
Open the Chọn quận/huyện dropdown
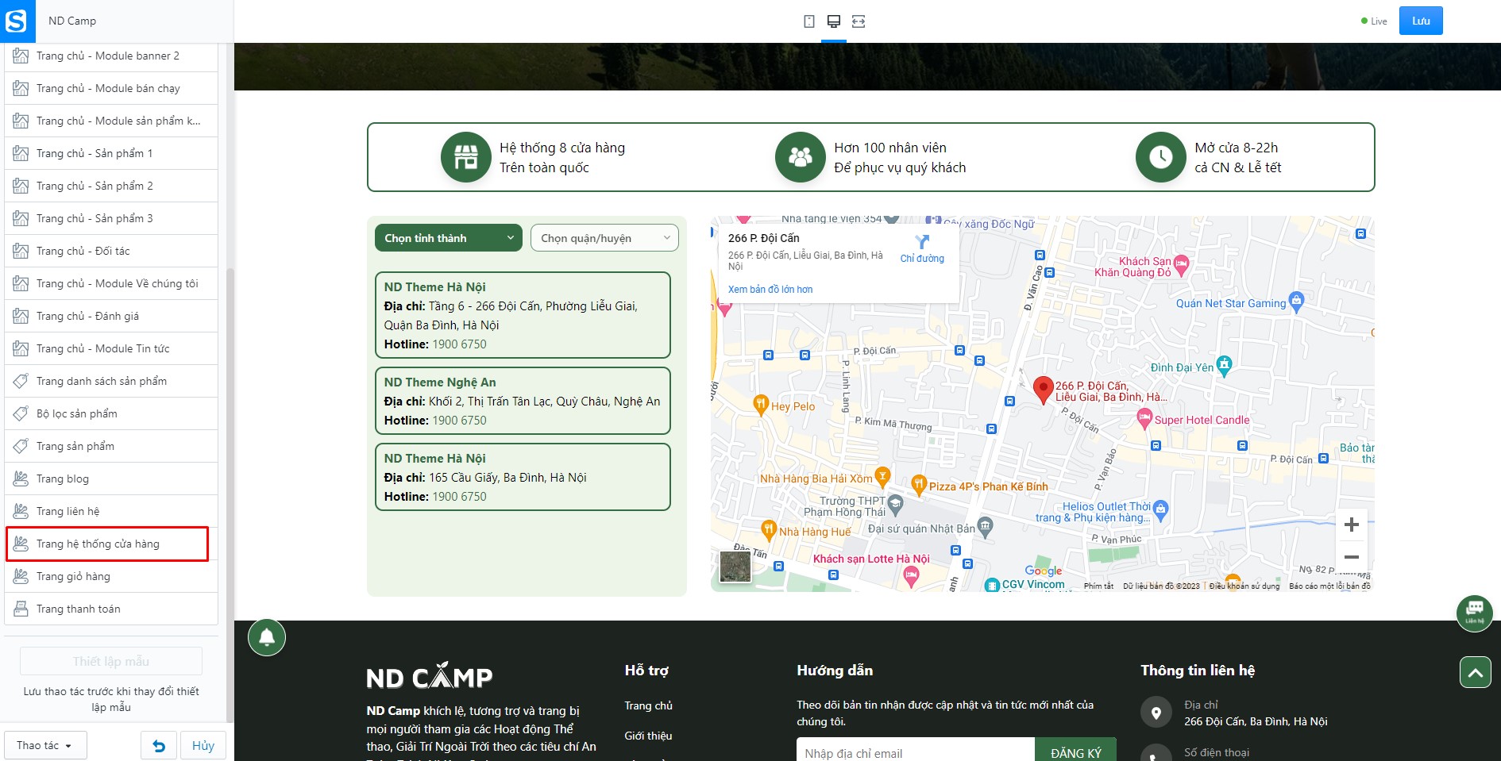[604, 238]
